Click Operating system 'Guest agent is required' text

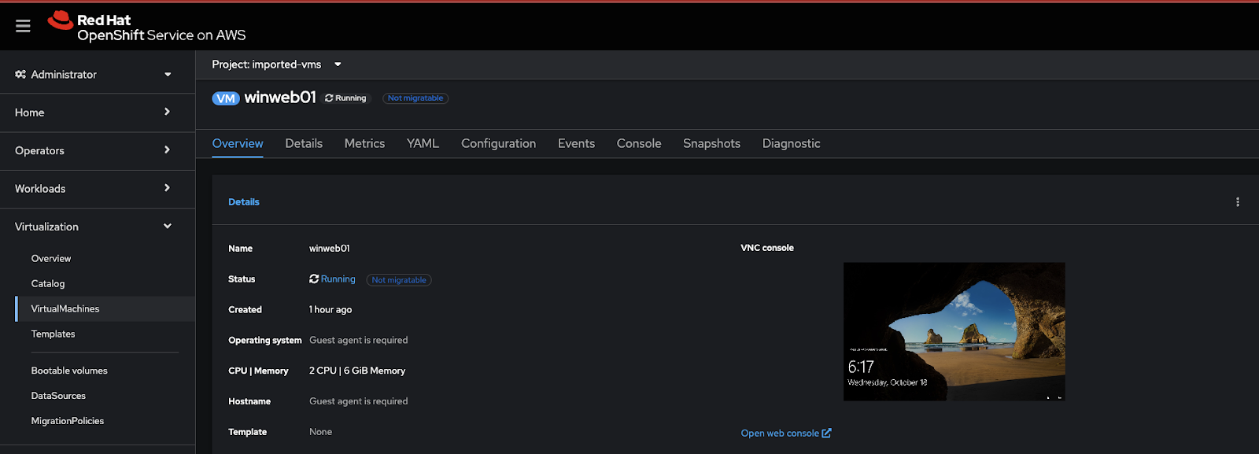[x=359, y=341]
